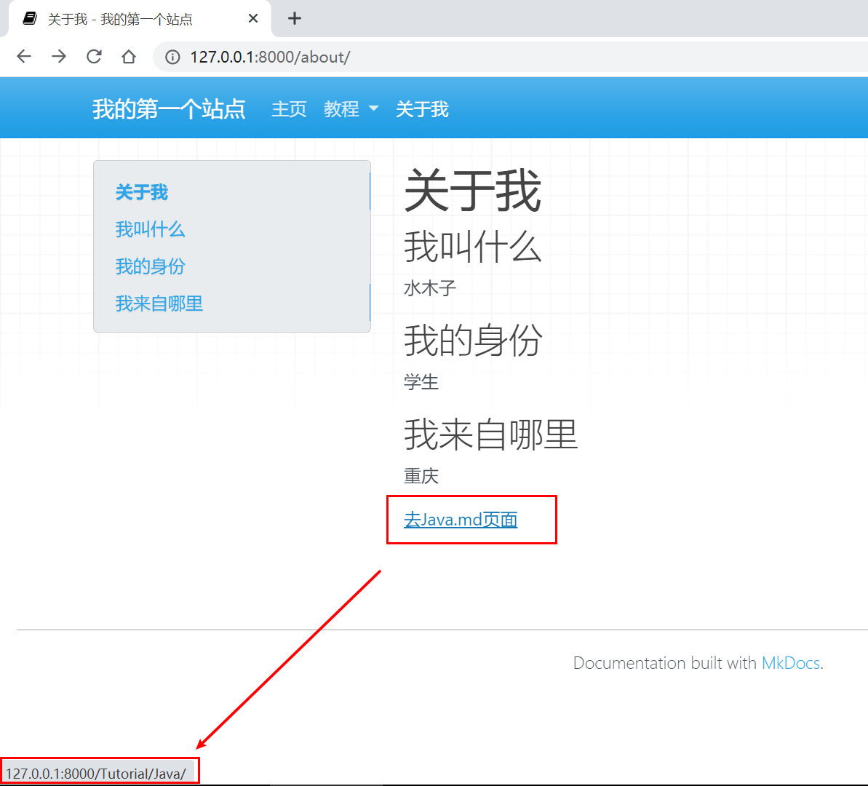
Task: Select 我的身份 in the sidebar
Action: click(149, 266)
